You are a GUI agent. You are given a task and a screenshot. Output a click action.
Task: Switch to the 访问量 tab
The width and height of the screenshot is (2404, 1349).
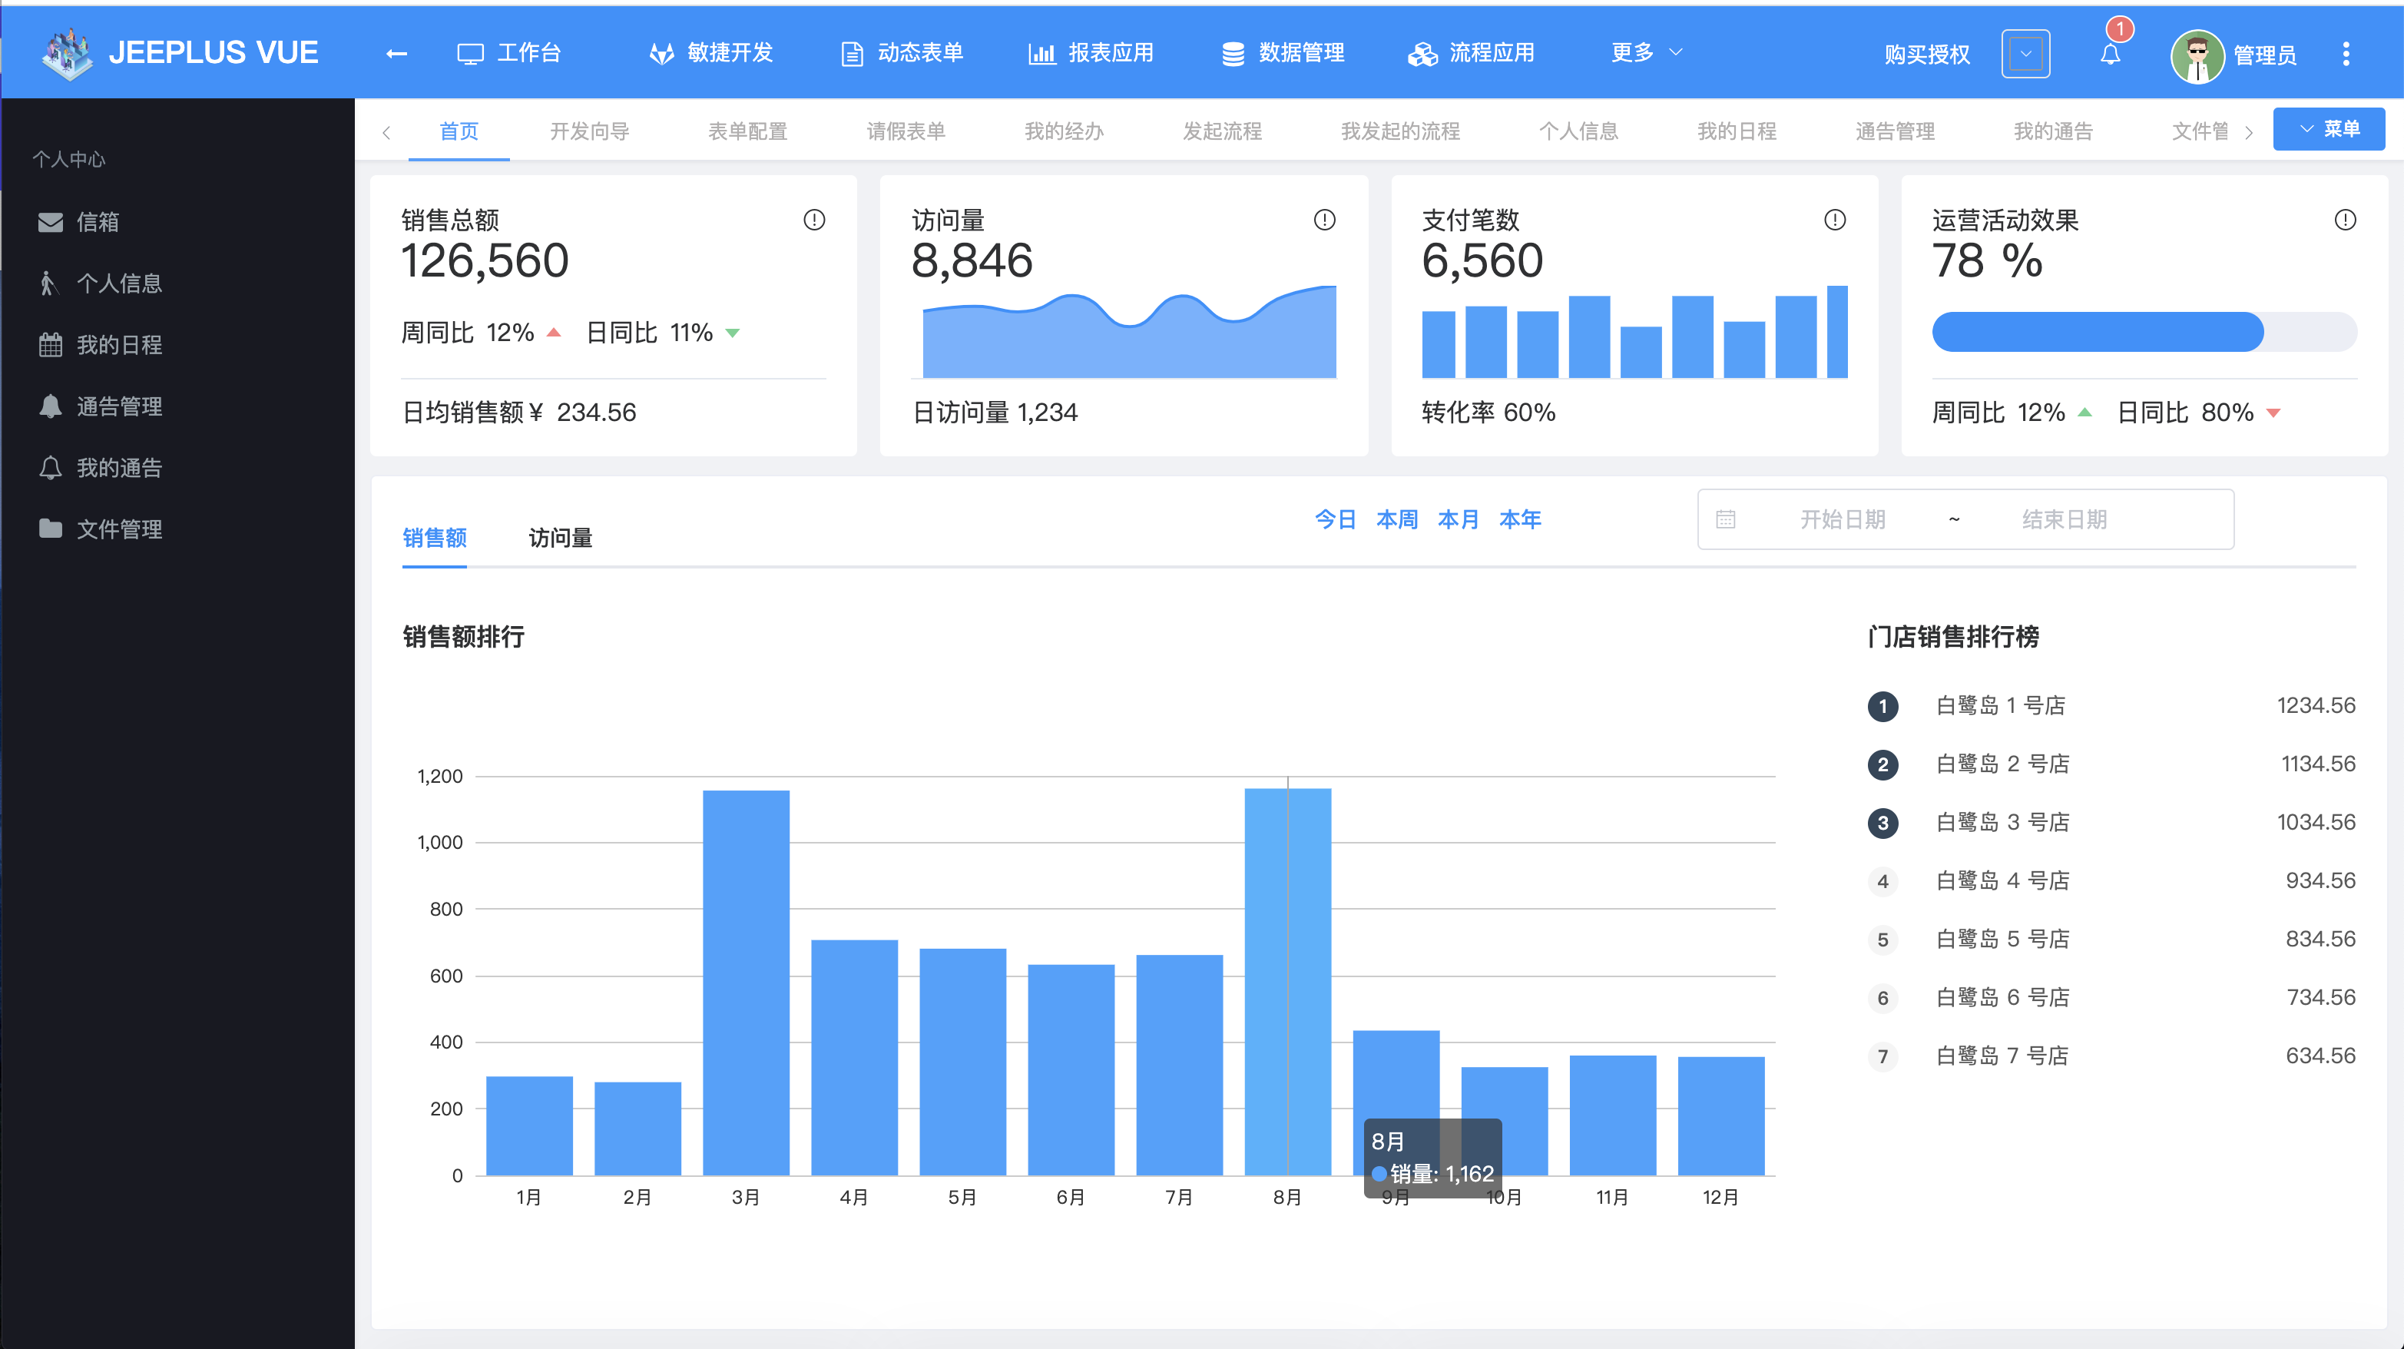560,539
